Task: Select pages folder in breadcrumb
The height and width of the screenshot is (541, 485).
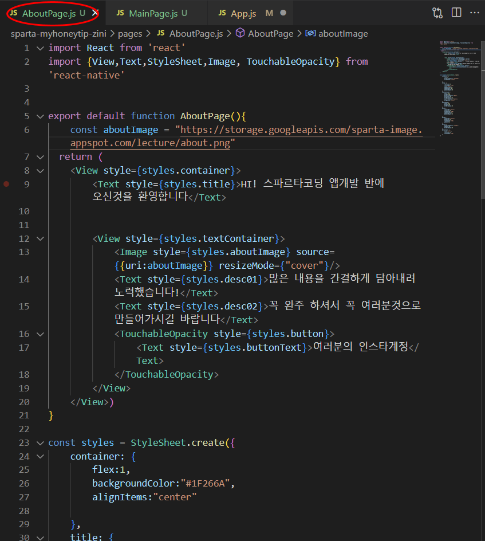Action: pyautogui.click(x=130, y=33)
